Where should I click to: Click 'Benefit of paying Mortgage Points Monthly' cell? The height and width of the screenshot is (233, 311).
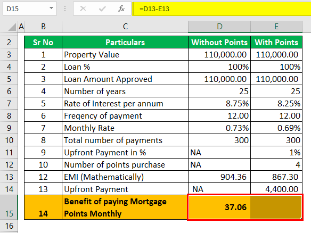point(125,207)
